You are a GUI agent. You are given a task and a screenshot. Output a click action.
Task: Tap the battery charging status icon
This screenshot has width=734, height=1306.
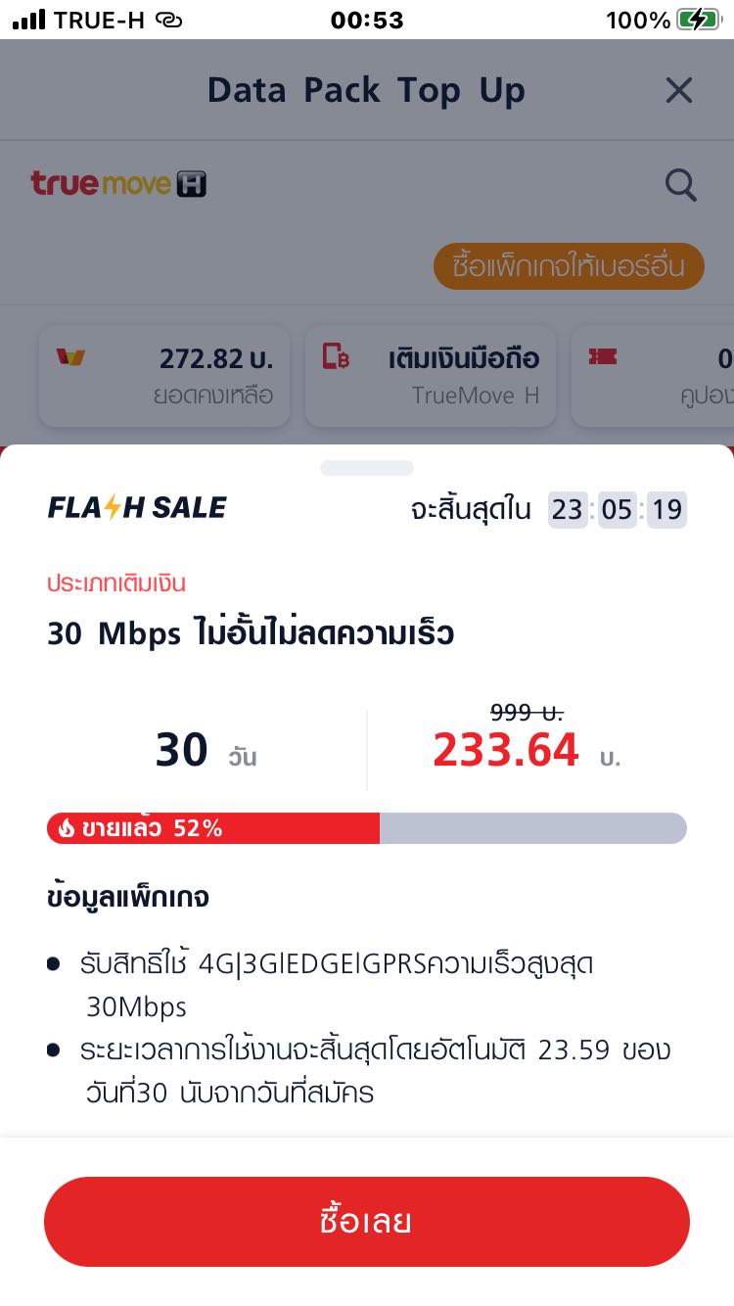[698, 20]
